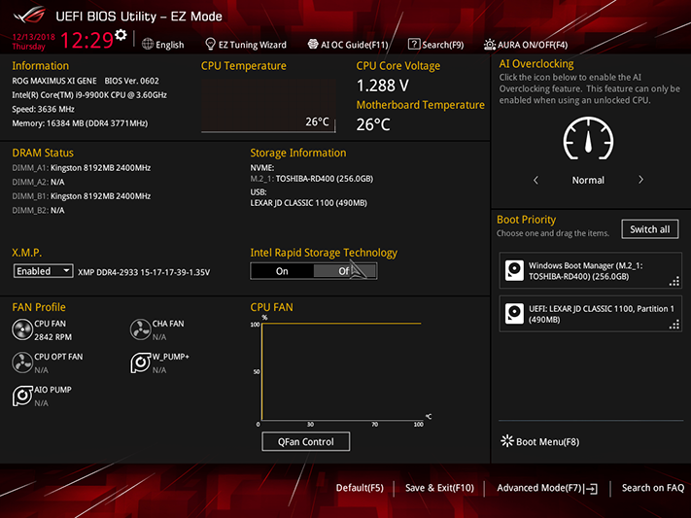The image size is (691, 518).
Task: Enter Advanced Mode(F7)
Action: pos(547,488)
